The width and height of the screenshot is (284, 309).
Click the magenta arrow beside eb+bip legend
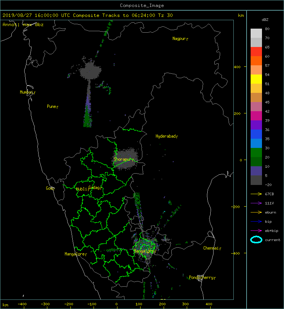[256, 231]
